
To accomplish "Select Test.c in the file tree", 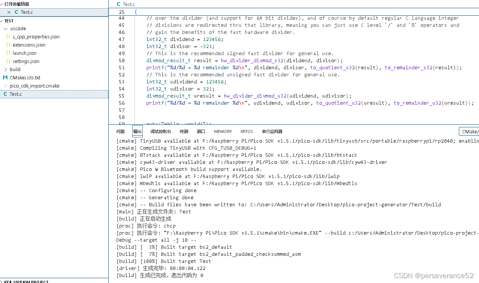I will tap(54, 94).
